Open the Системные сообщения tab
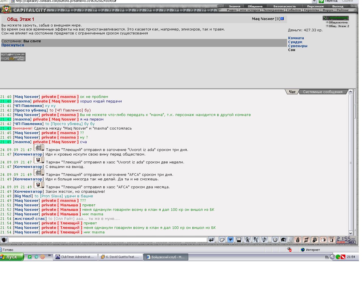362x289 pixels. (323, 92)
